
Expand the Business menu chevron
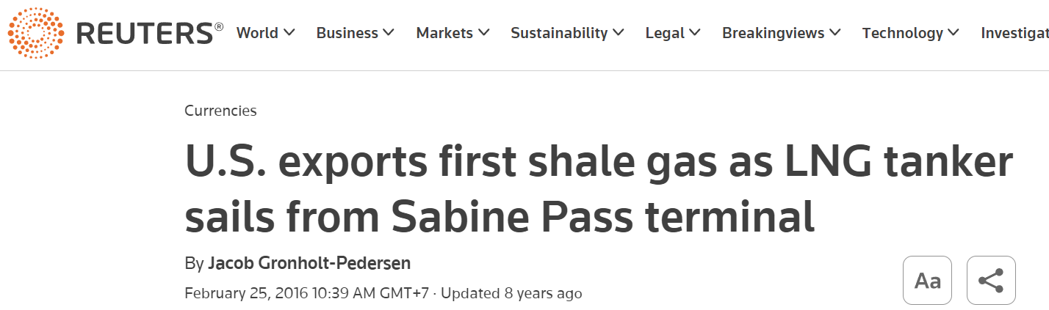coord(389,33)
